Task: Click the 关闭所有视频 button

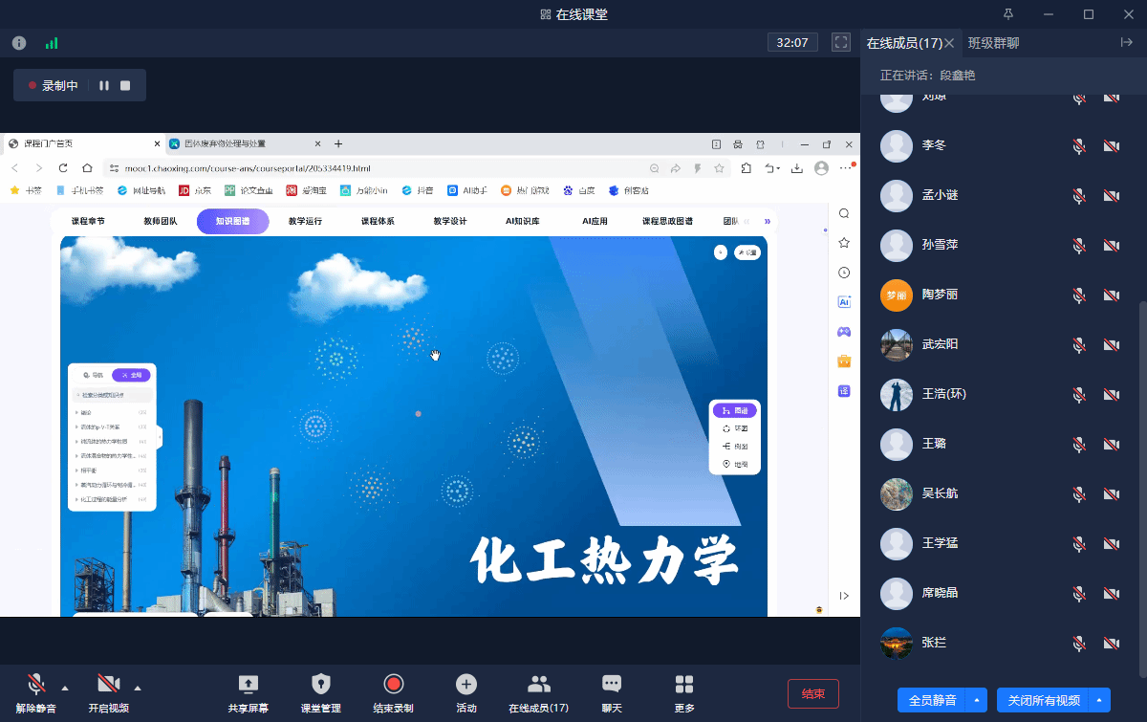Action: coord(1043,700)
